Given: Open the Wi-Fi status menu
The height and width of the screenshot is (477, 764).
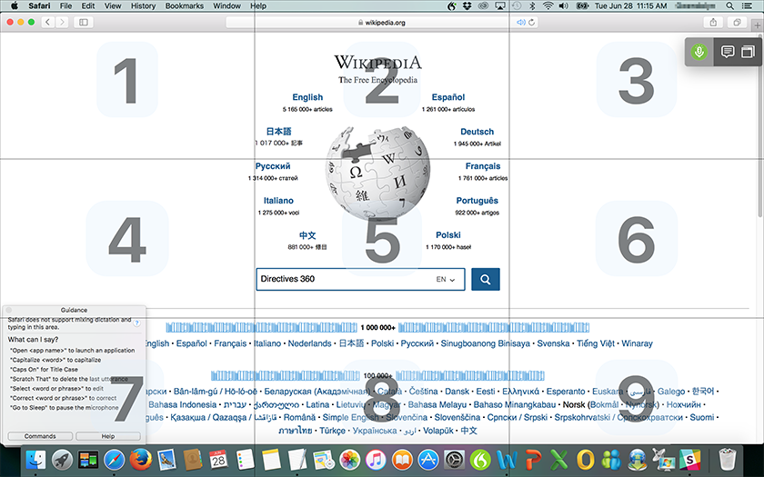Looking at the screenshot, I should pos(548,5).
